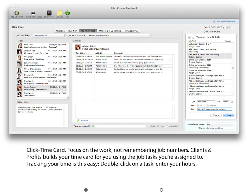Screen dimensions: 248x196
Task: Go to previous day on time card
Action: point(189,37)
